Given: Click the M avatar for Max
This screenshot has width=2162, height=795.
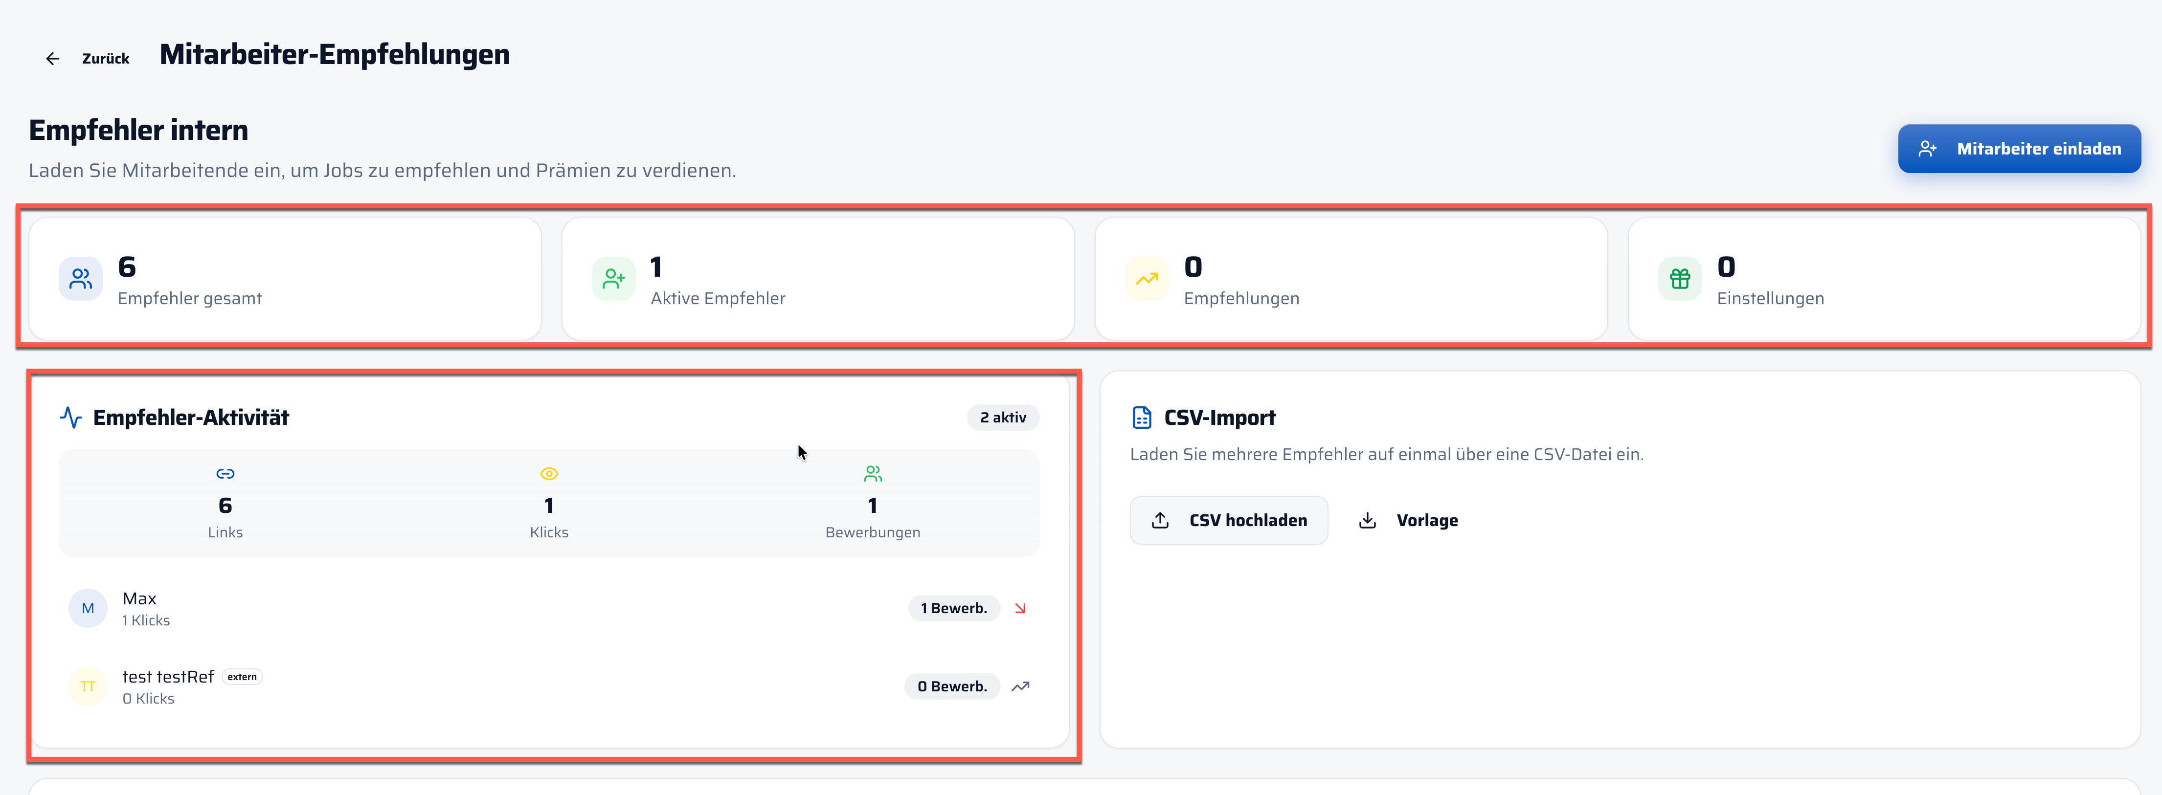Looking at the screenshot, I should pyautogui.click(x=88, y=609).
